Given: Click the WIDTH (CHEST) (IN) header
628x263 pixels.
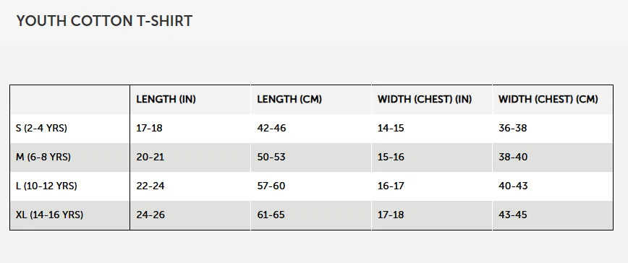Looking at the screenshot, I should point(425,100).
